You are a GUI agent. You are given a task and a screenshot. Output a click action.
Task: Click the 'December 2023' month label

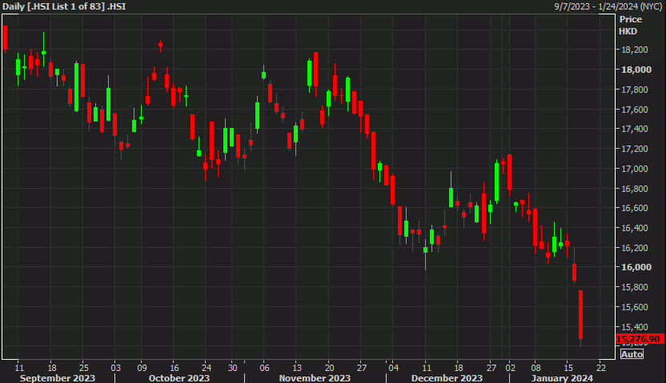(x=447, y=378)
